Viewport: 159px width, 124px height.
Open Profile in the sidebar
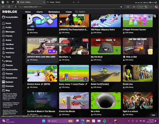point(7,28)
